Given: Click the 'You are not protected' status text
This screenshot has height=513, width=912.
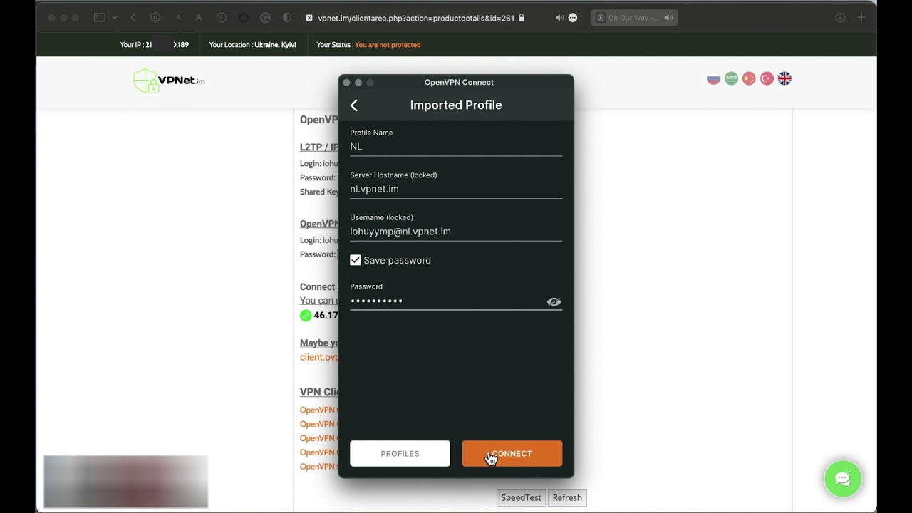Looking at the screenshot, I should click(x=388, y=45).
